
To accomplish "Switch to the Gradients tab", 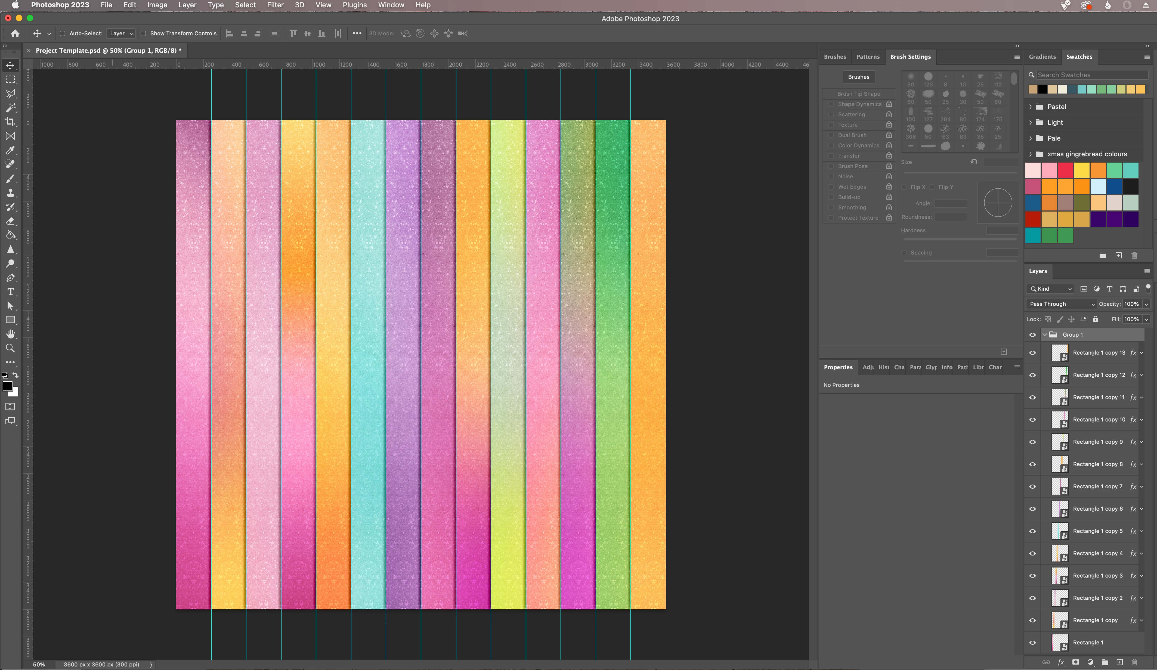I will click(x=1042, y=57).
